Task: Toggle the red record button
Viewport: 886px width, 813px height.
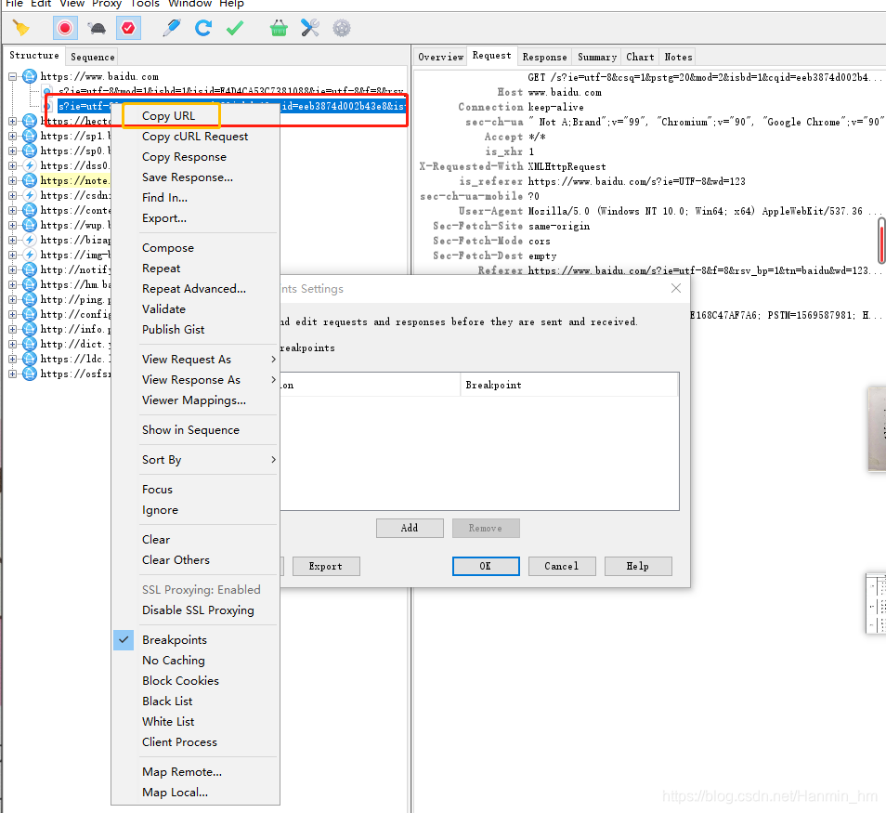Action: (x=65, y=28)
